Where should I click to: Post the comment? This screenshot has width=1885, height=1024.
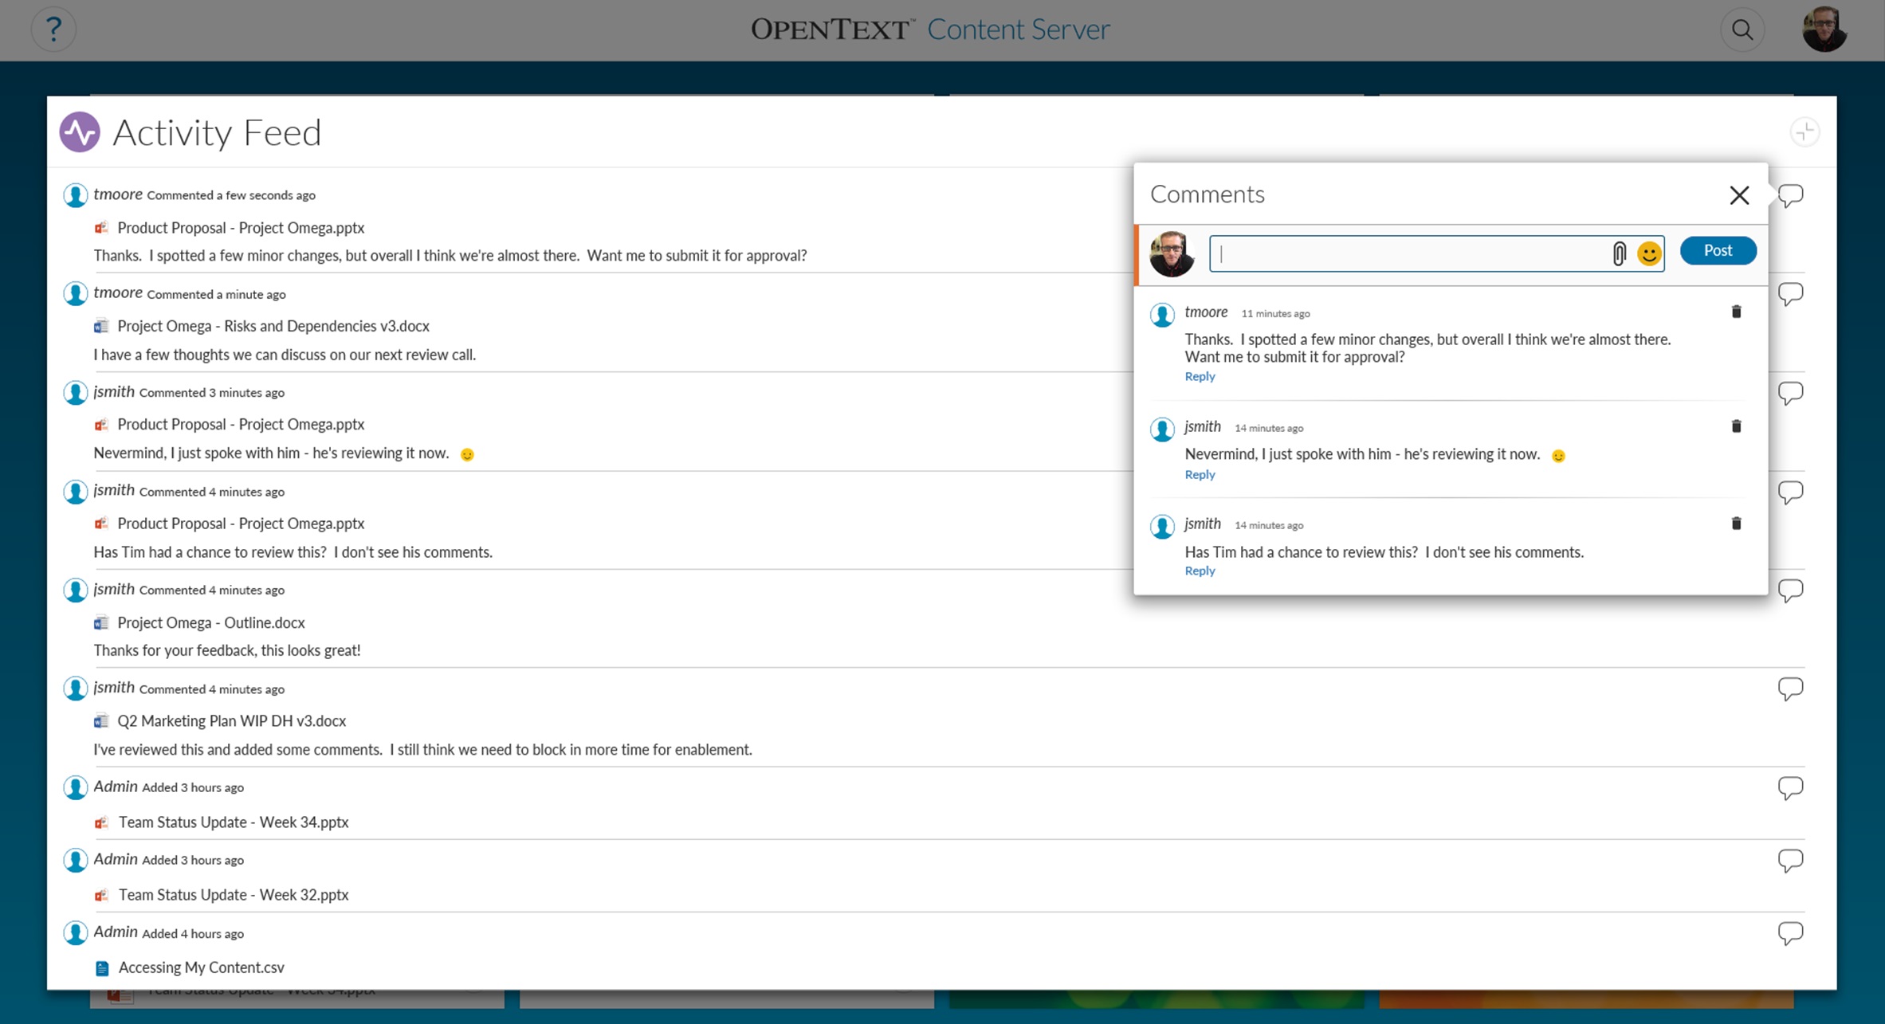(1718, 250)
